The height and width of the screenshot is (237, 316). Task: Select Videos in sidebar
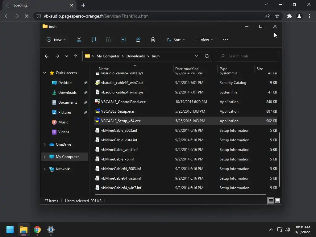pos(64,132)
